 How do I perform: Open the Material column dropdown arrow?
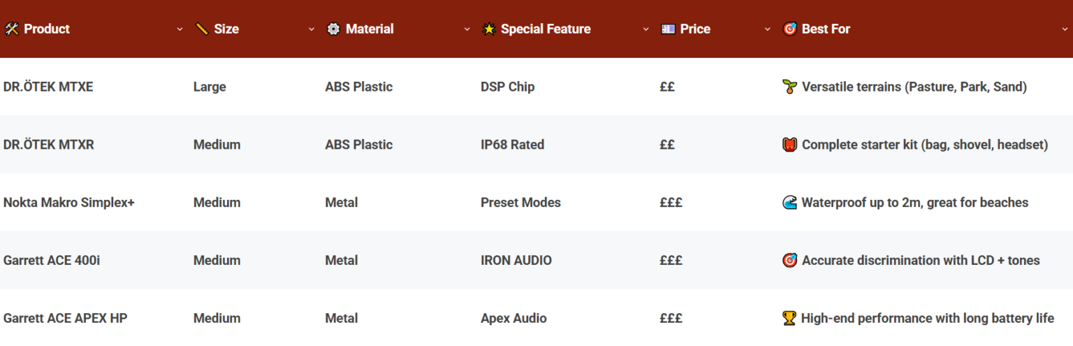(467, 29)
